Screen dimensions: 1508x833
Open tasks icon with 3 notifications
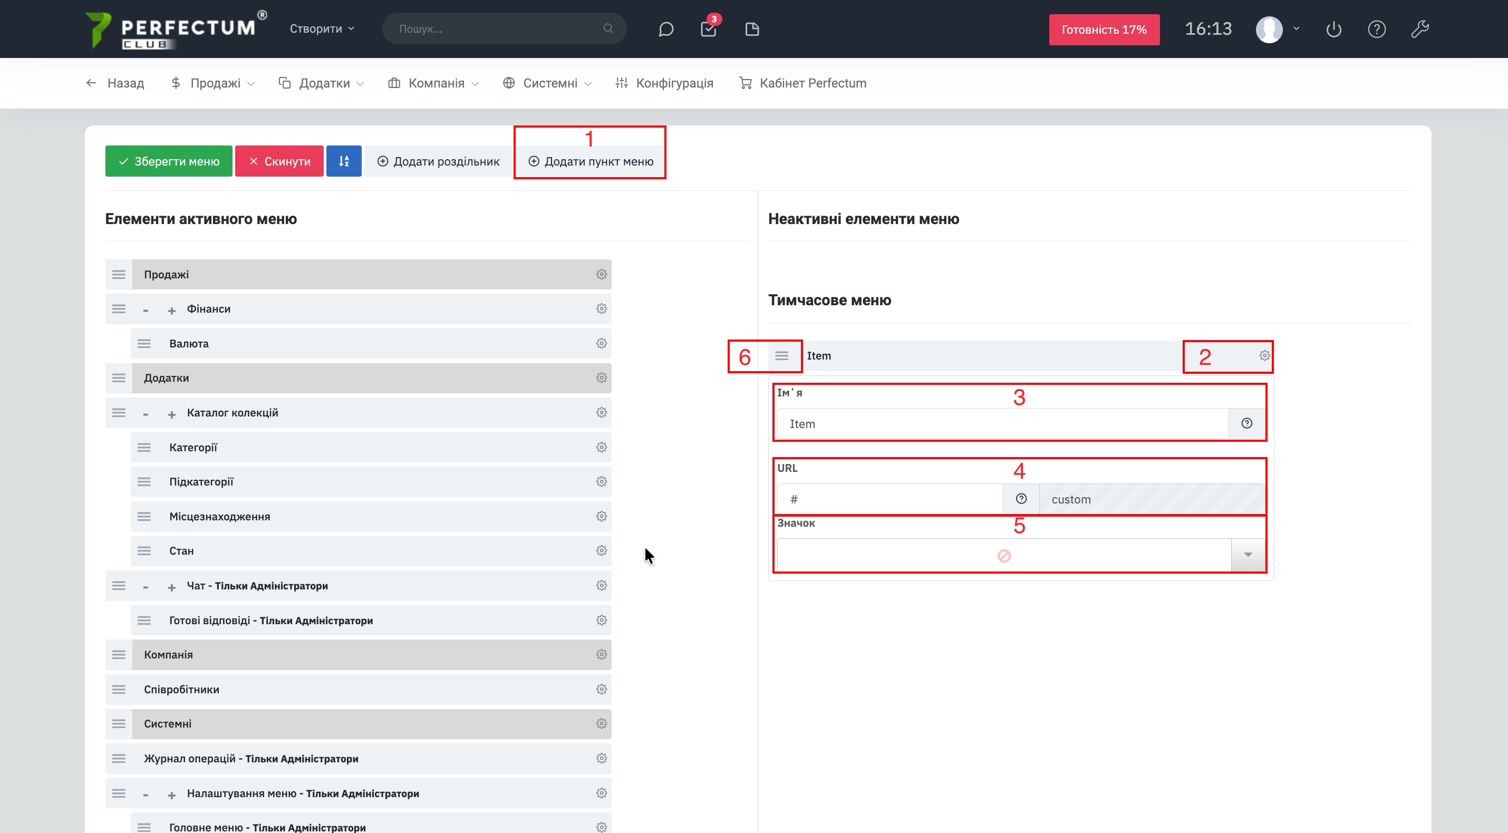(708, 30)
